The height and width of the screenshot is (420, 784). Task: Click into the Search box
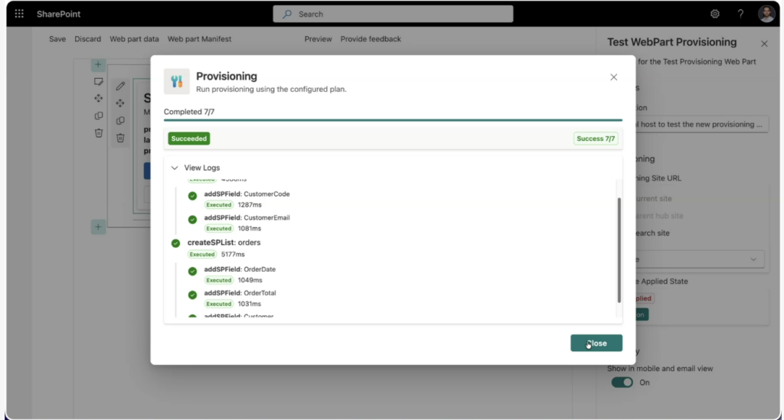click(393, 14)
